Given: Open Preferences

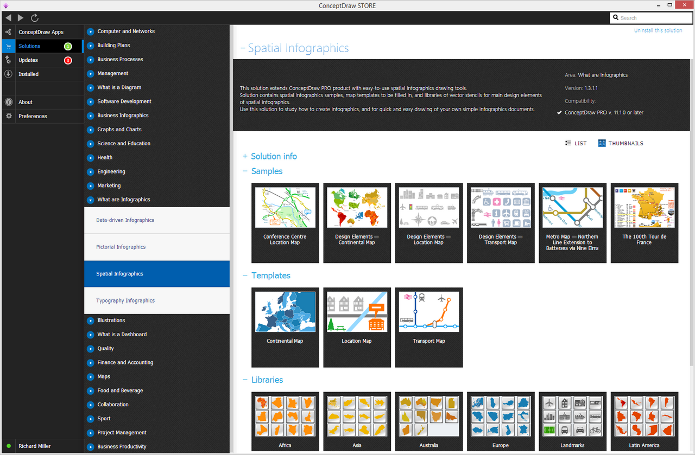Looking at the screenshot, I should [41, 116].
